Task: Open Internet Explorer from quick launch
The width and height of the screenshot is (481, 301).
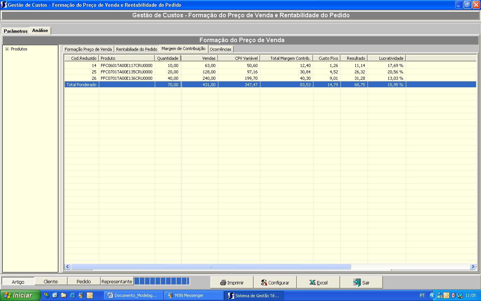Action: [72, 295]
